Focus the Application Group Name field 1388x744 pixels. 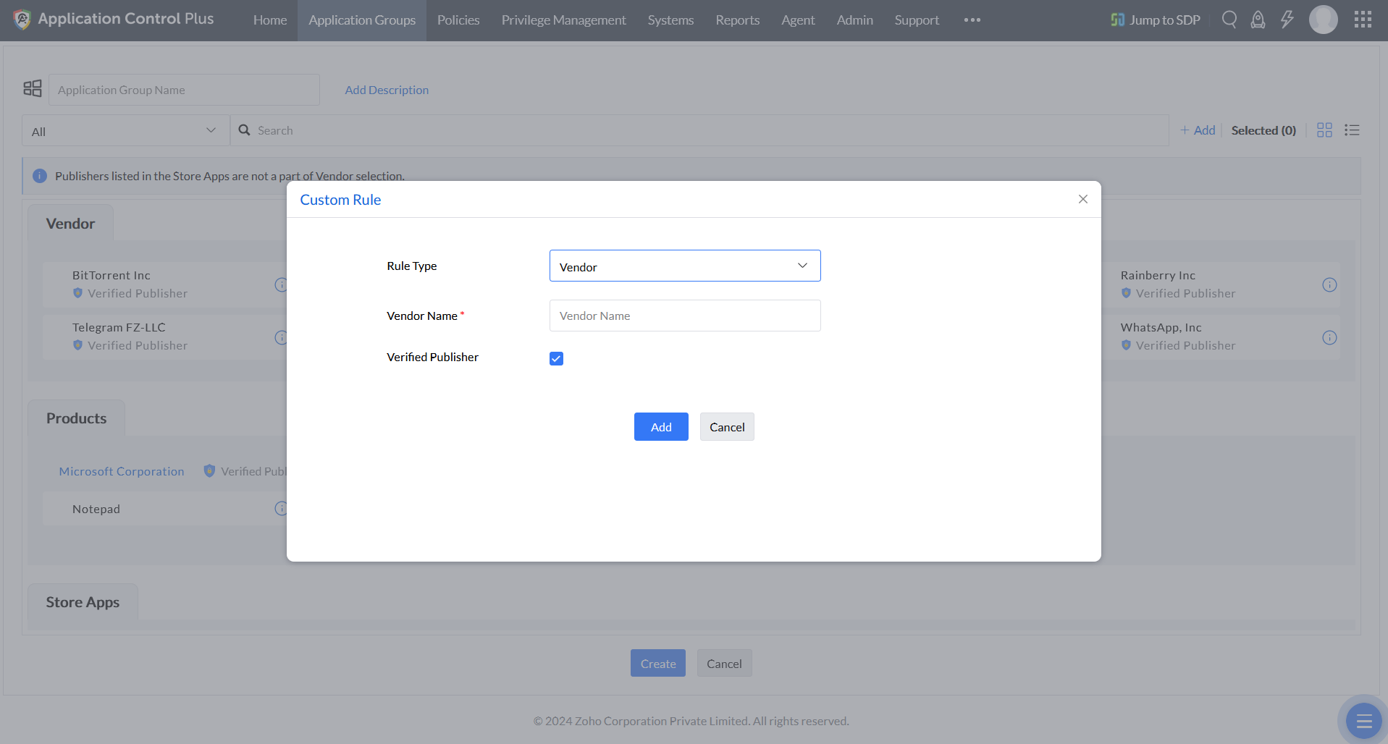coord(184,90)
